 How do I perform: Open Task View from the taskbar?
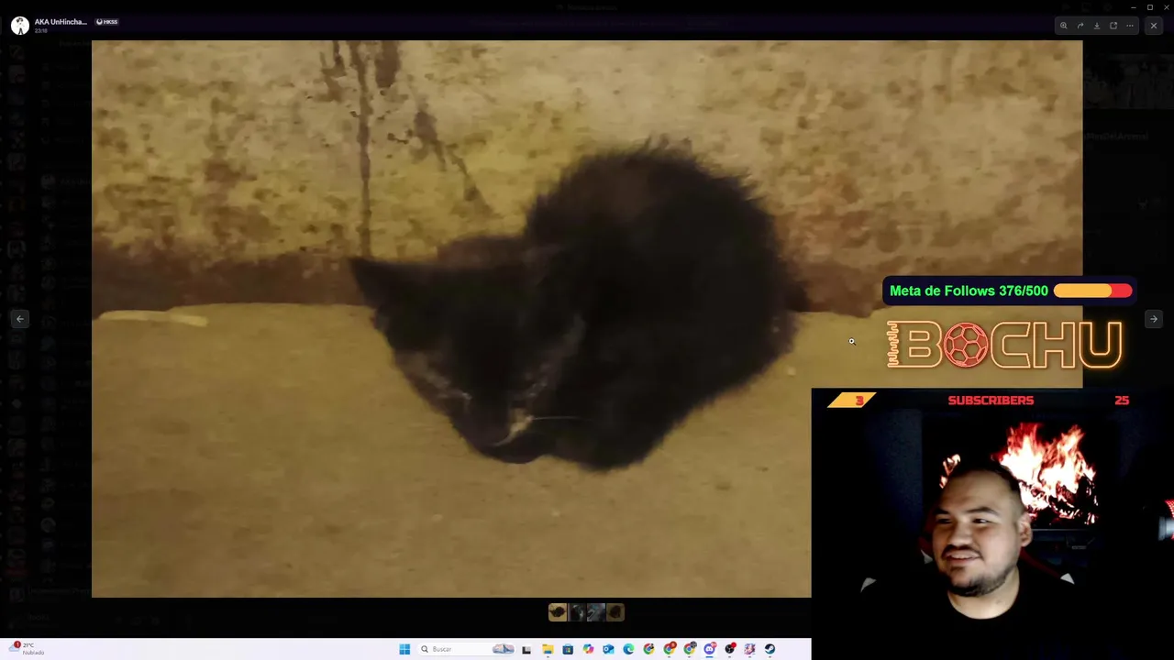pos(526,649)
